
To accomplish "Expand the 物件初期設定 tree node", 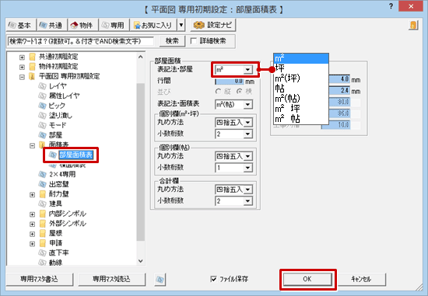I will (x=22, y=67).
